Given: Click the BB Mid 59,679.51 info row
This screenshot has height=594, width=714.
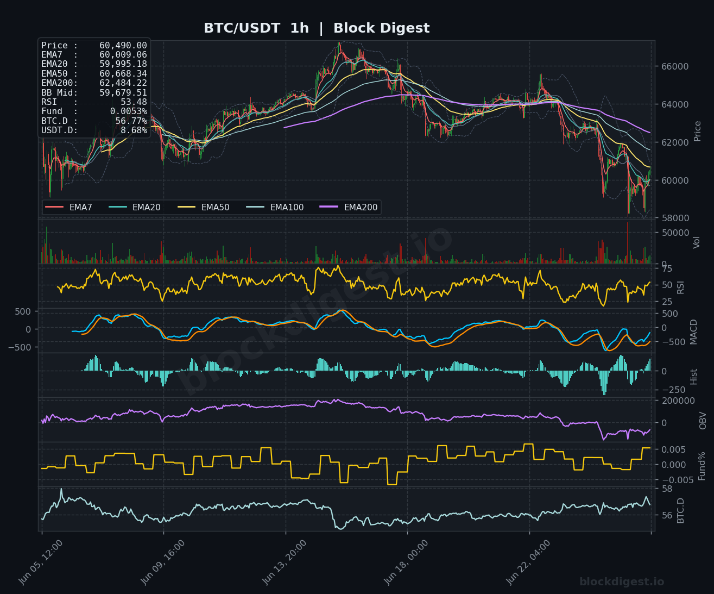Looking at the screenshot, I should point(94,93).
